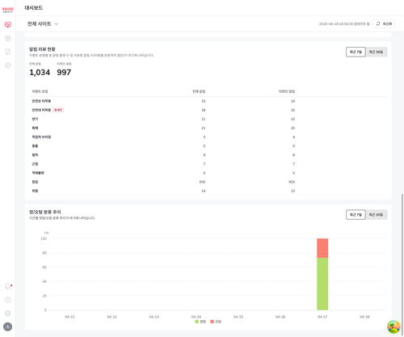Select the 연기 event row

click(x=208, y=119)
